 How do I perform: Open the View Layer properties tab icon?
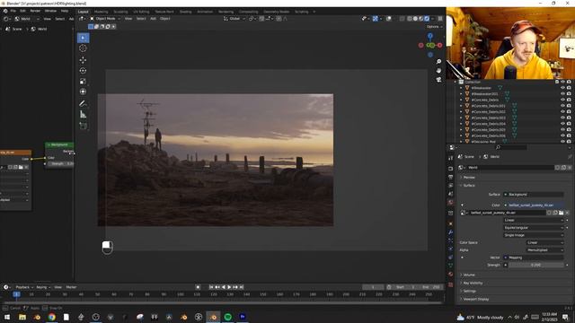(x=451, y=186)
